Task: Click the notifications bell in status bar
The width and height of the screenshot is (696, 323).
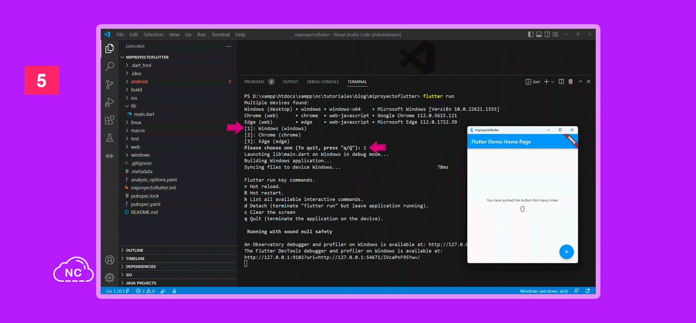Action: pos(587,291)
